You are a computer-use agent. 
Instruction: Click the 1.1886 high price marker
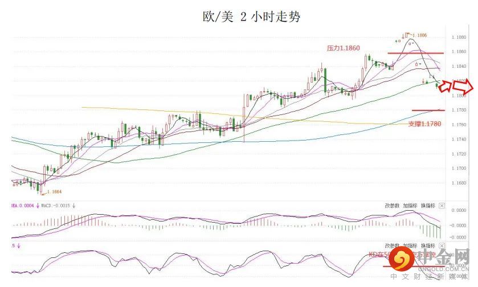(x=419, y=35)
